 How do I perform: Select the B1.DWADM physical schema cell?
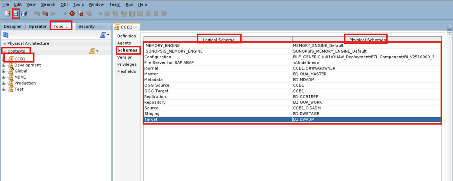(x=367, y=119)
